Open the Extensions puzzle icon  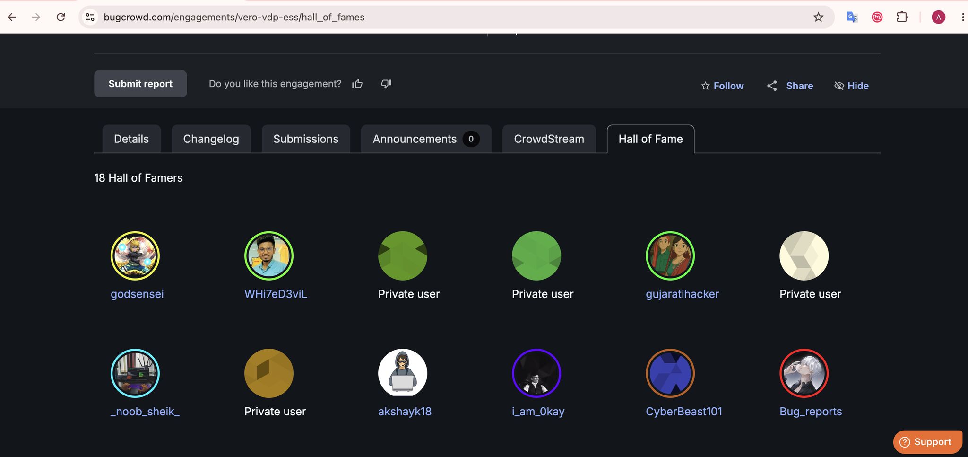[902, 17]
